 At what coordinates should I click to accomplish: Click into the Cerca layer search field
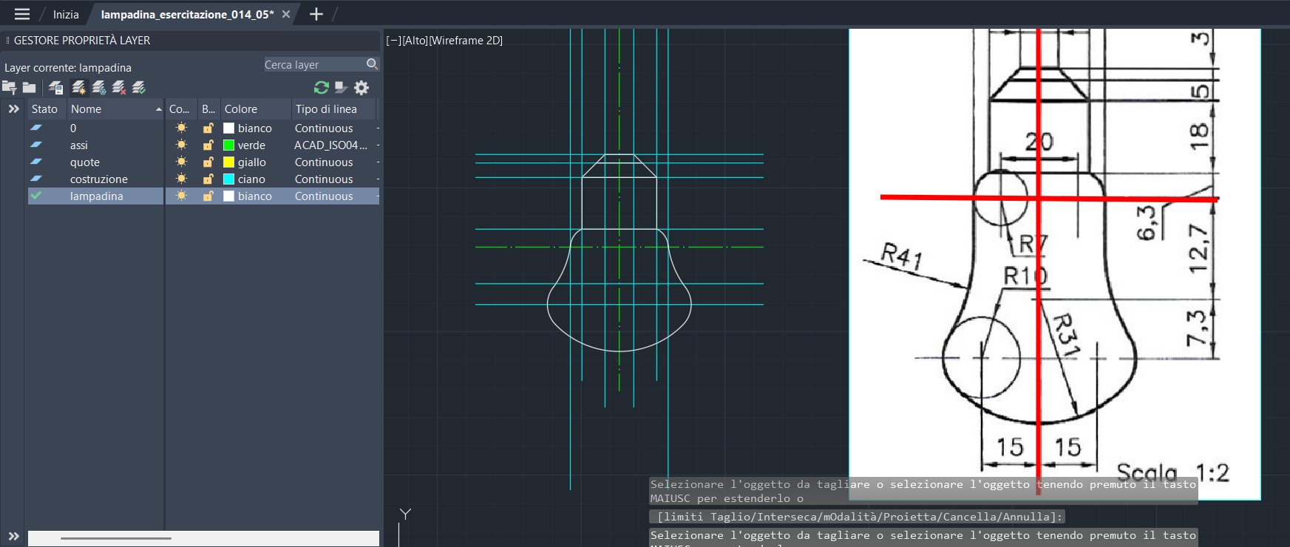pos(314,64)
